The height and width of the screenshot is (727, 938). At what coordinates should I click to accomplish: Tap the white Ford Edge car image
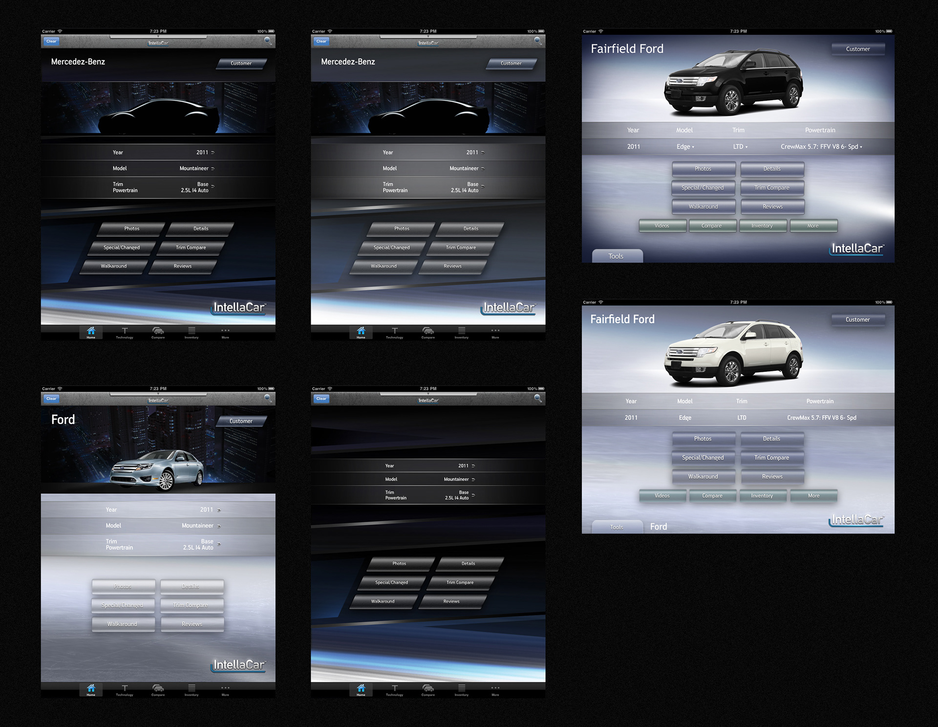point(733,352)
